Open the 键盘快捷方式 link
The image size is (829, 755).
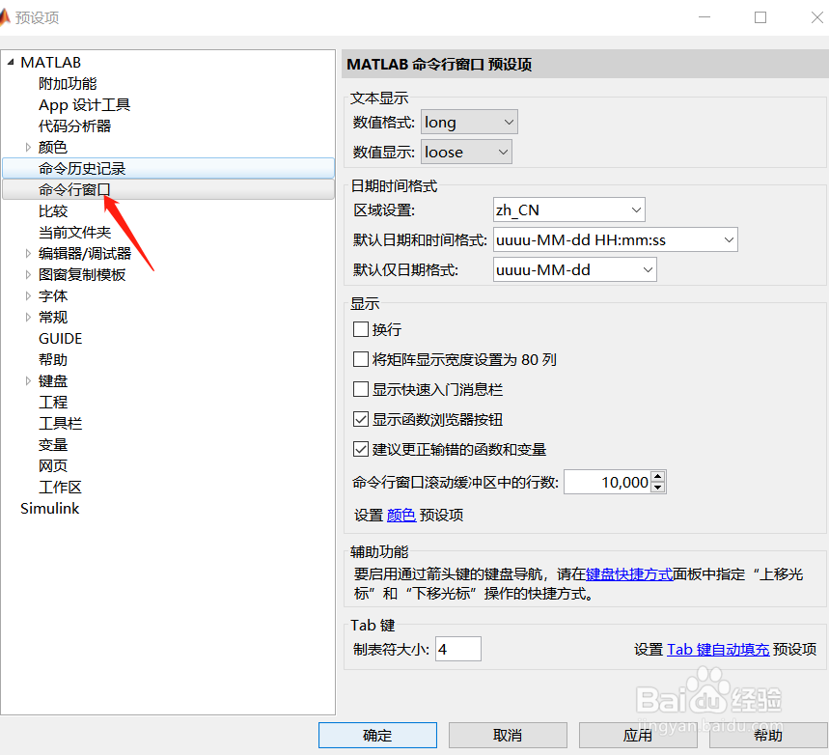coord(629,574)
